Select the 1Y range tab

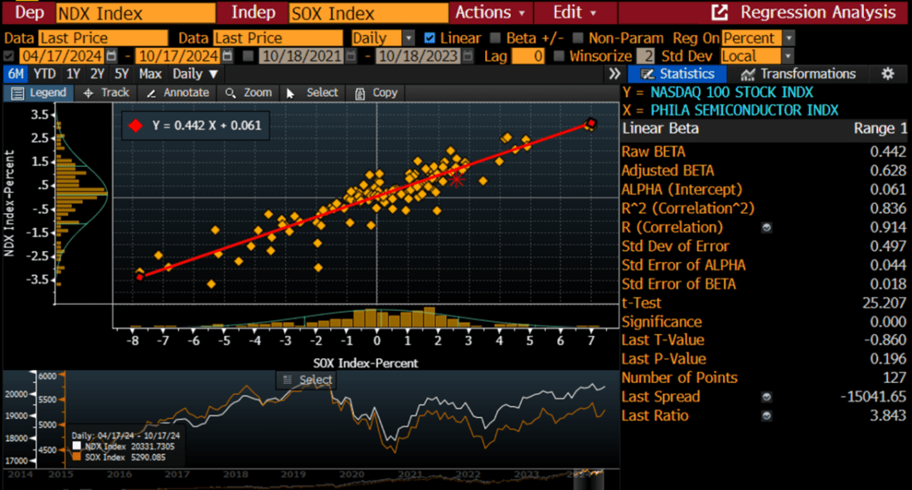[73, 74]
